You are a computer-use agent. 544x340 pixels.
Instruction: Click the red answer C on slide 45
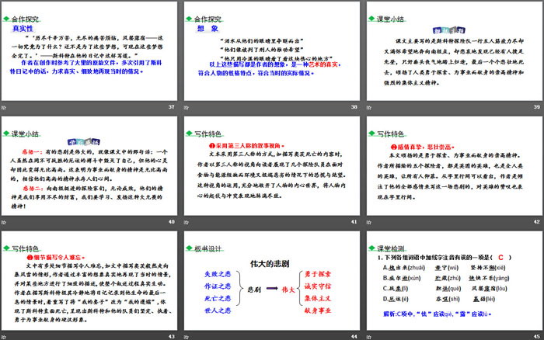pos(502,257)
